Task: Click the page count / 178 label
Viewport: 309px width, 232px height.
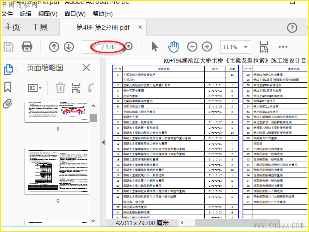Action: [x=108, y=47]
